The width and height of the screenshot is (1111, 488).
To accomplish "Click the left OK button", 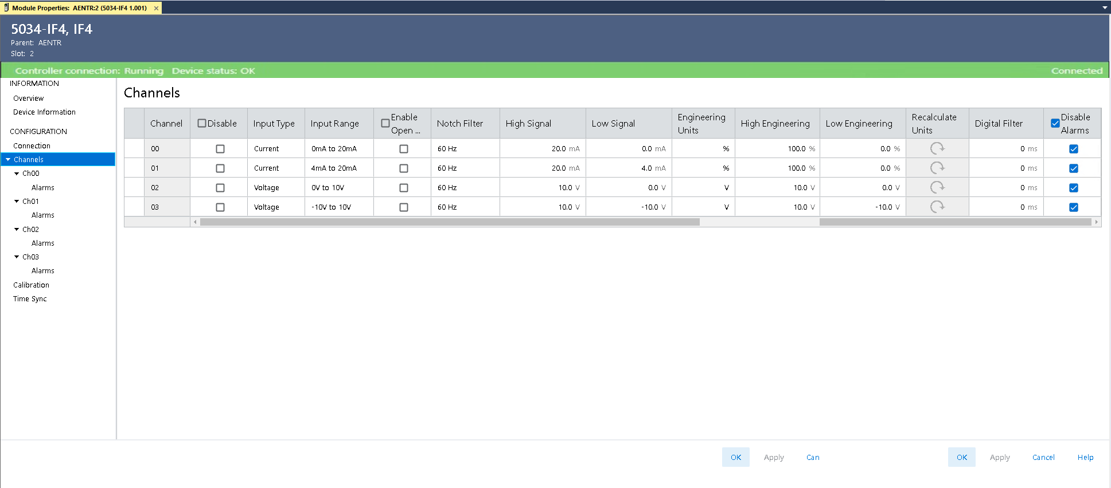I will (736, 457).
